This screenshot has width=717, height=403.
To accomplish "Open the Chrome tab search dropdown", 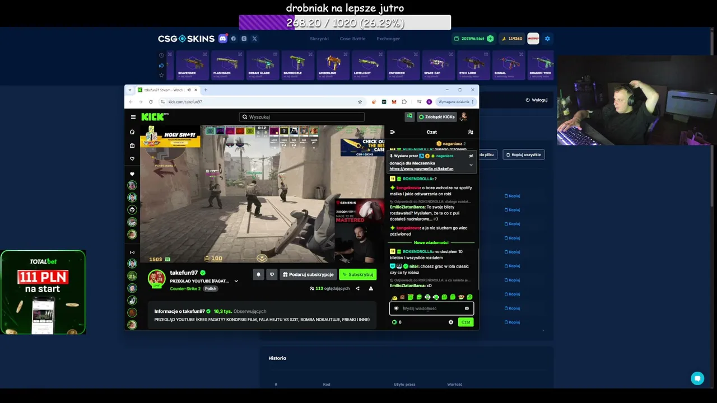I will pos(130,90).
